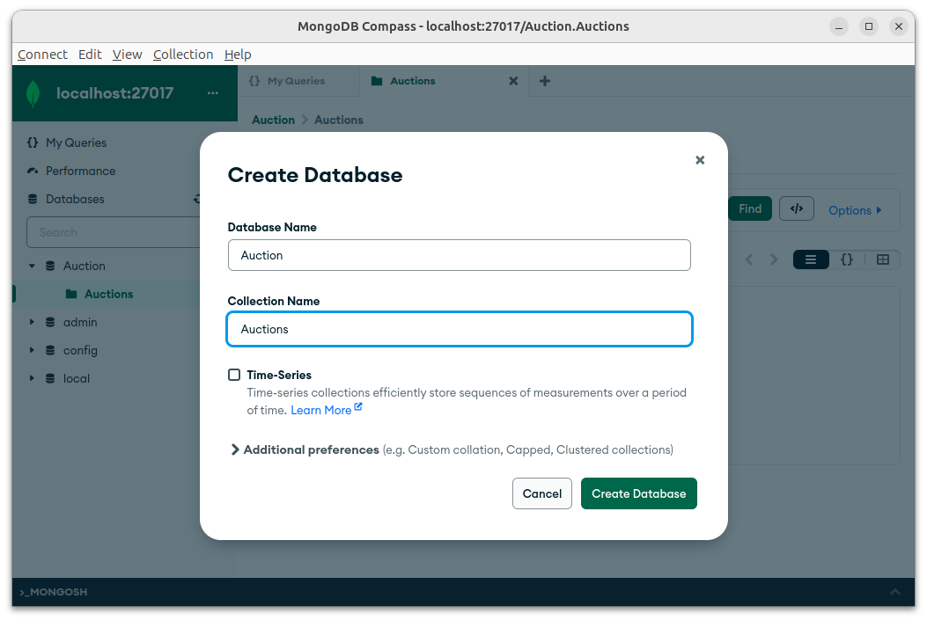Image resolution: width=927 pixels, height=621 pixels.
Task: Open the query code export icon
Action: click(x=797, y=208)
